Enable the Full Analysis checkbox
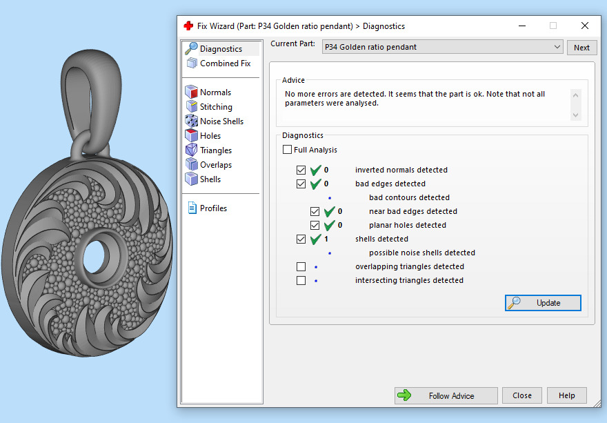 [287, 150]
